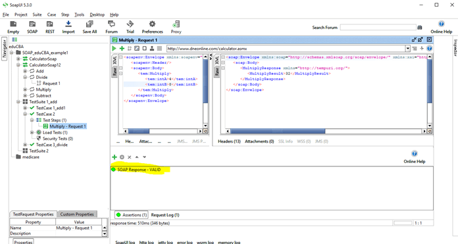Click the Trial toolbar icon

pos(130,27)
